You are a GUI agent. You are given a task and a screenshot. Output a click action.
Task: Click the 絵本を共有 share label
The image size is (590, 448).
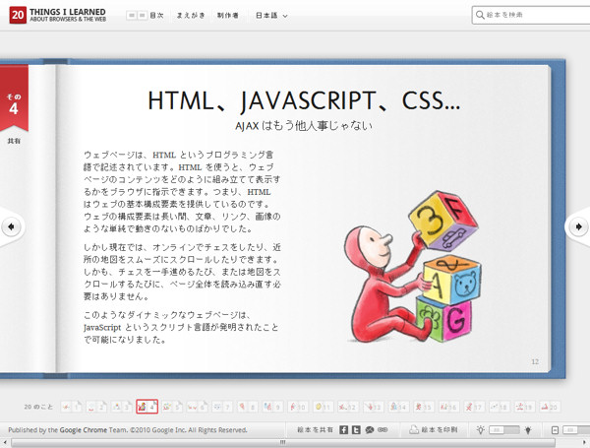(316, 430)
